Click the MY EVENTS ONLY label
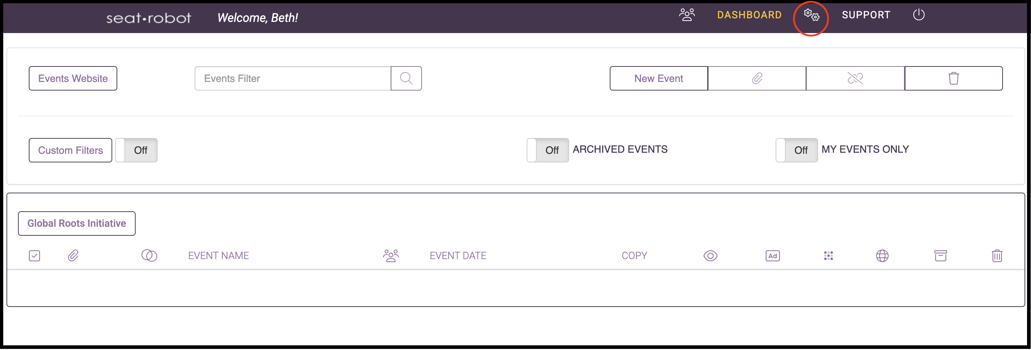 click(x=865, y=149)
